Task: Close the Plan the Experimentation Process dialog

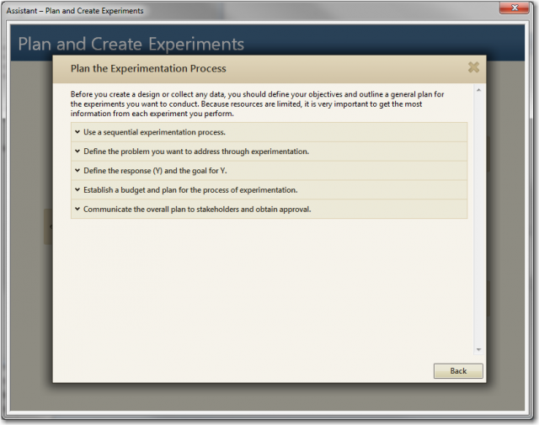Action: [x=473, y=68]
